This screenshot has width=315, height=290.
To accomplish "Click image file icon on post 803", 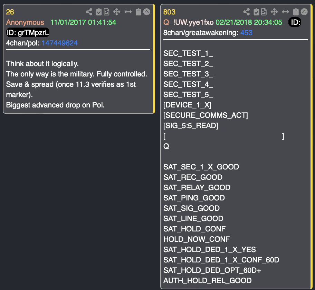I will tap(264, 12).
